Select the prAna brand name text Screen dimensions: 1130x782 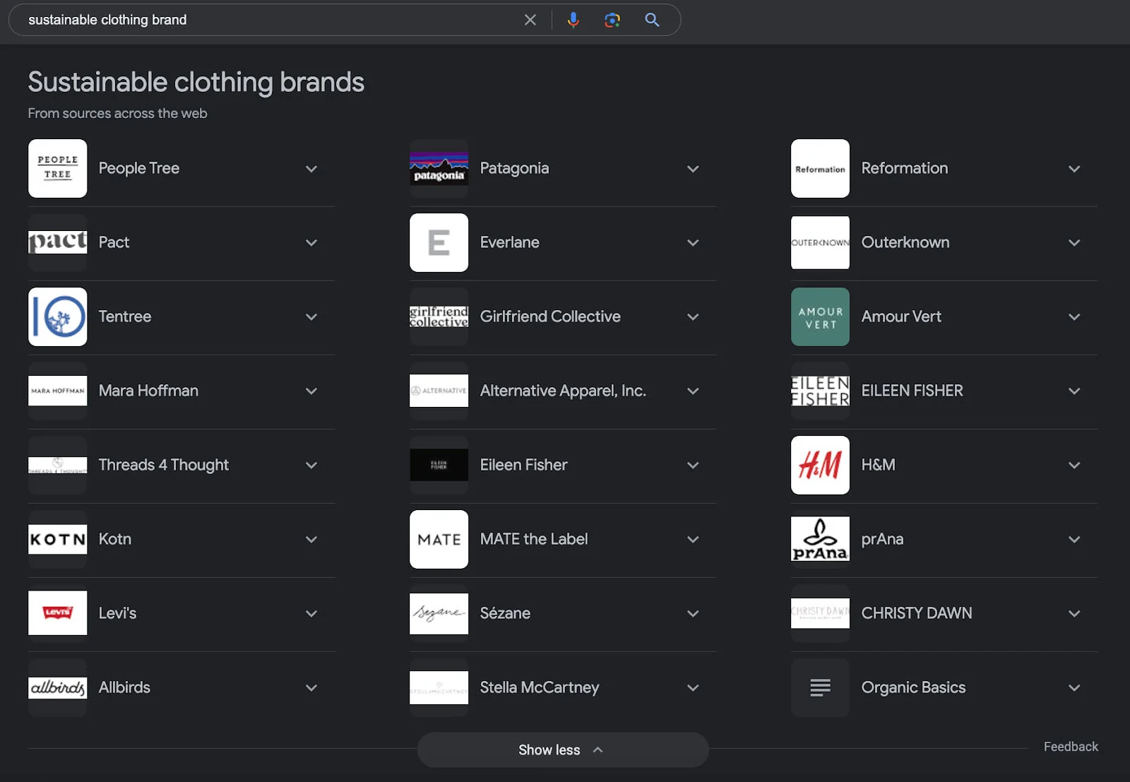(882, 539)
